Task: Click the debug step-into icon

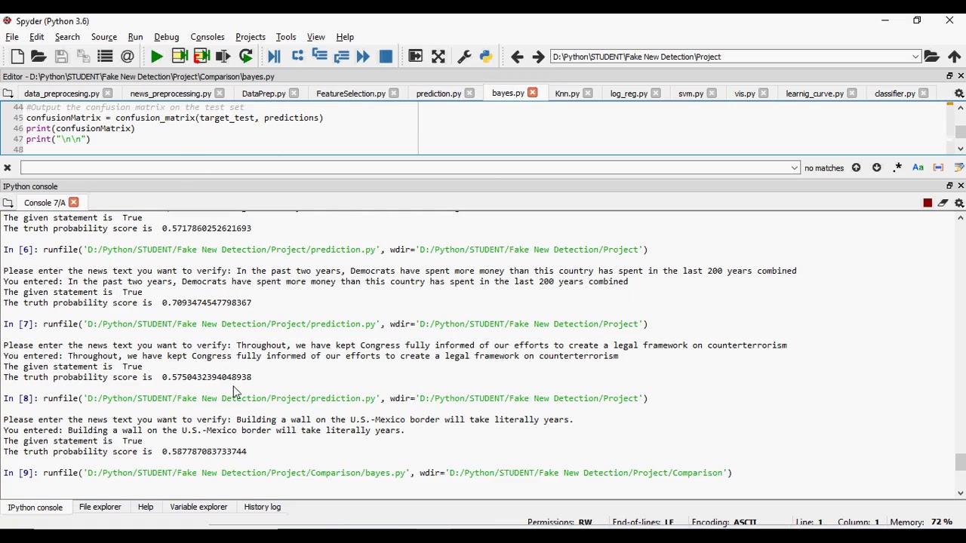Action: 318,57
